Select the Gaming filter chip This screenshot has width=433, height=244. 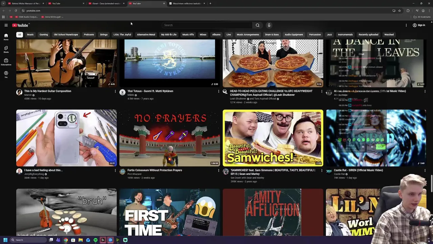(x=44, y=35)
